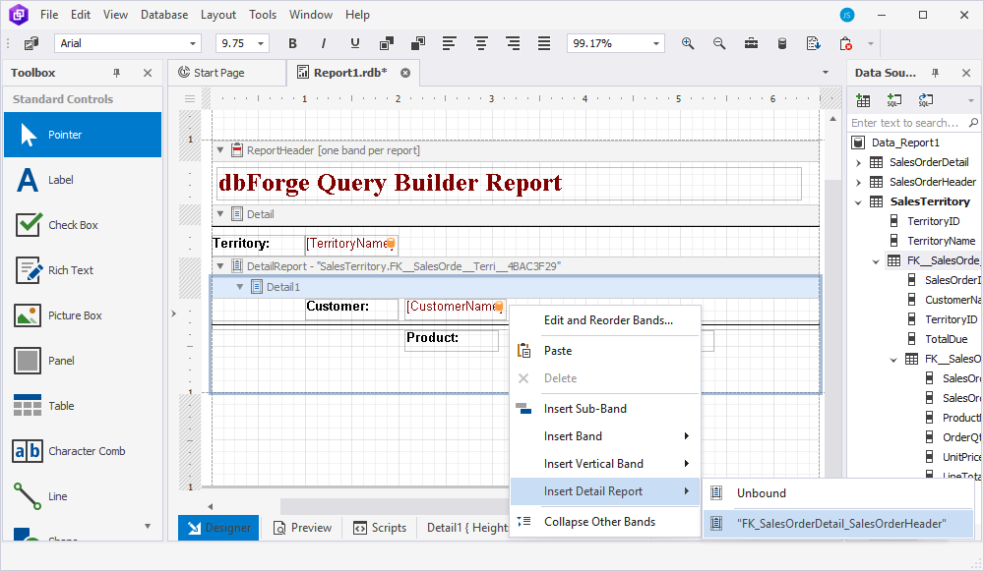The width and height of the screenshot is (984, 571).
Task: Select the Pointer tool in Toolbox
Action: tap(83, 135)
